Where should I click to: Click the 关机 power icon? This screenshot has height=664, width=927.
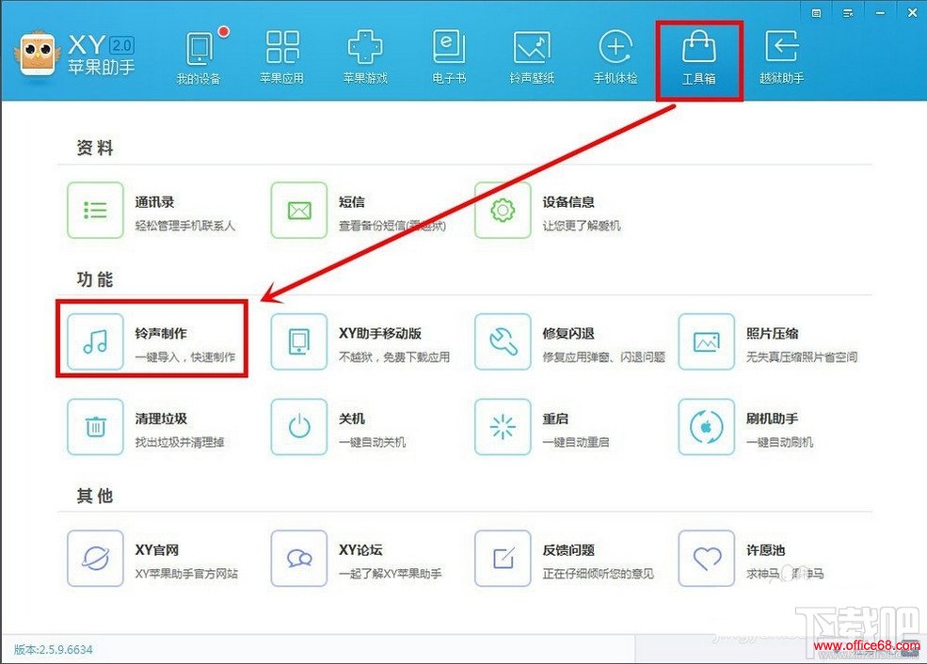[299, 426]
